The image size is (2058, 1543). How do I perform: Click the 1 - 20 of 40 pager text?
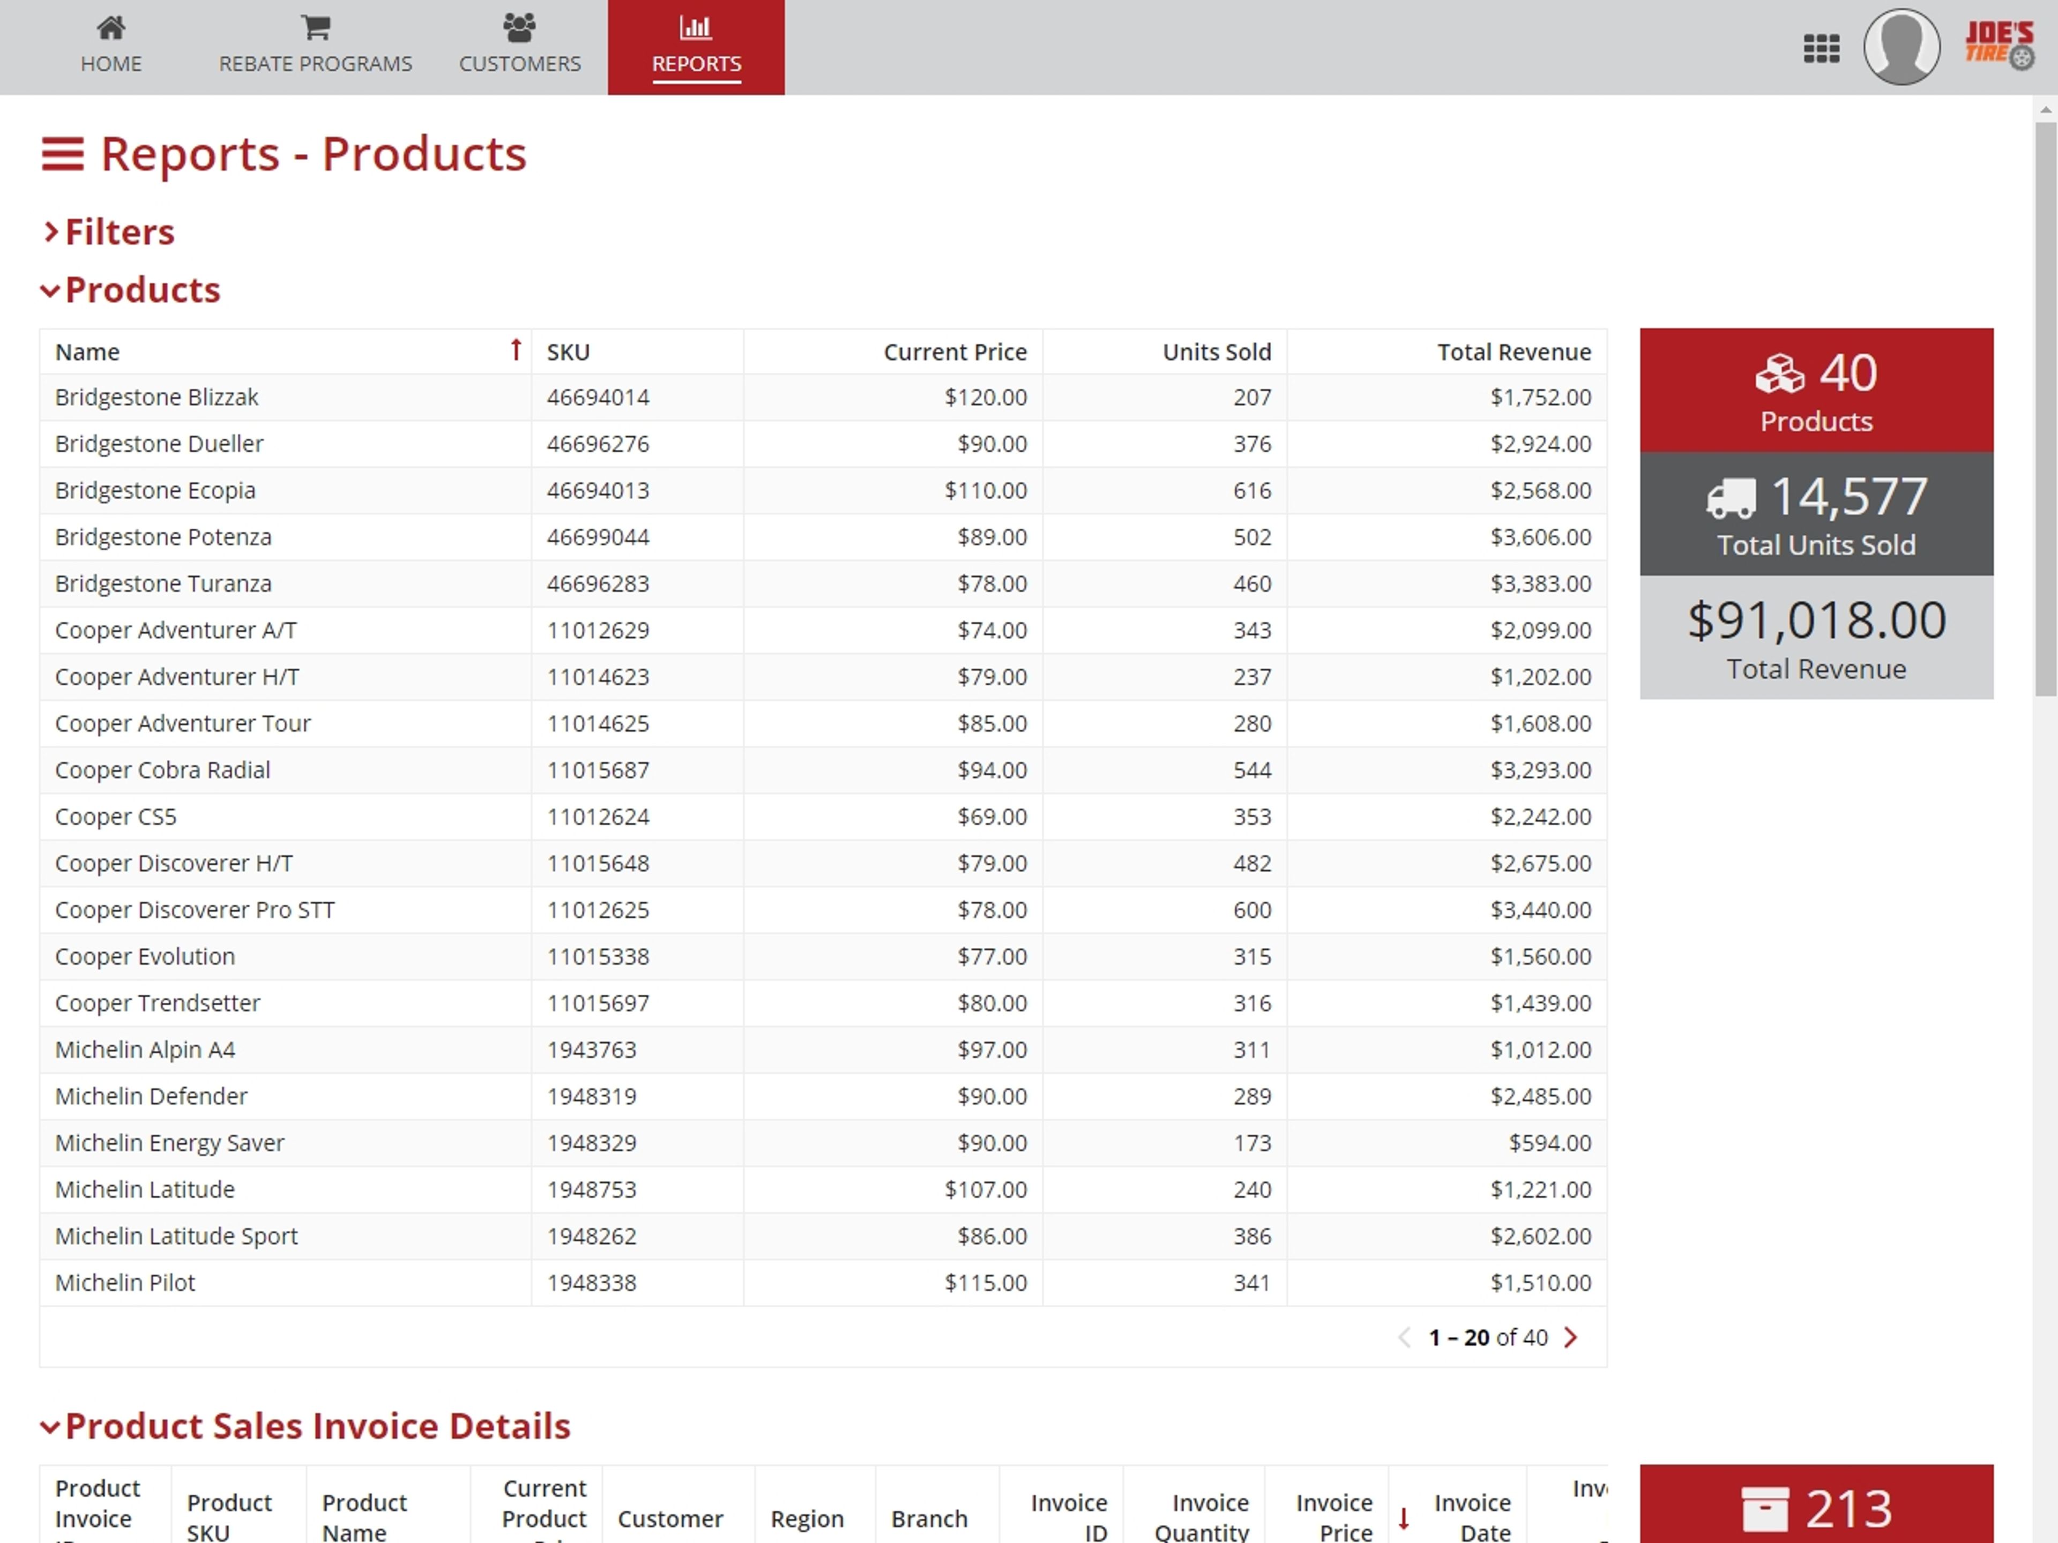[1488, 1337]
